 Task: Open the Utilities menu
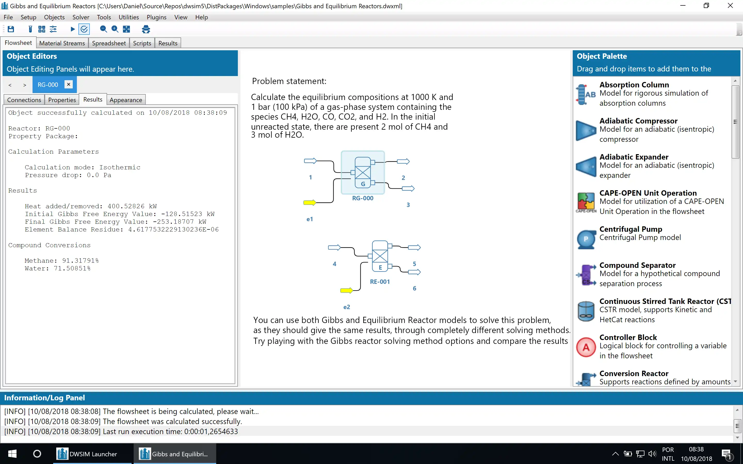(x=129, y=17)
